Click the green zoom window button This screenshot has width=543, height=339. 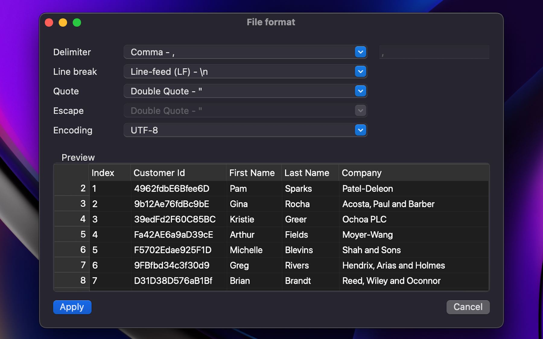[77, 23]
